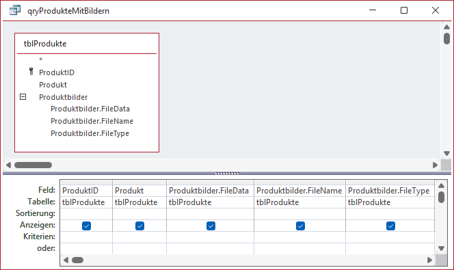
Task: Select the asterisk all-fields entry
Action: click(40, 59)
